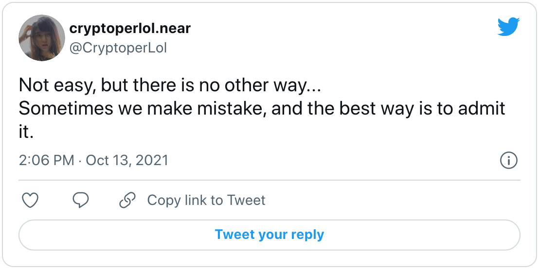The width and height of the screenshot is (539, 269).
Task: Click the Oct 13, 2021 date
Action: (x=127, y=161)
